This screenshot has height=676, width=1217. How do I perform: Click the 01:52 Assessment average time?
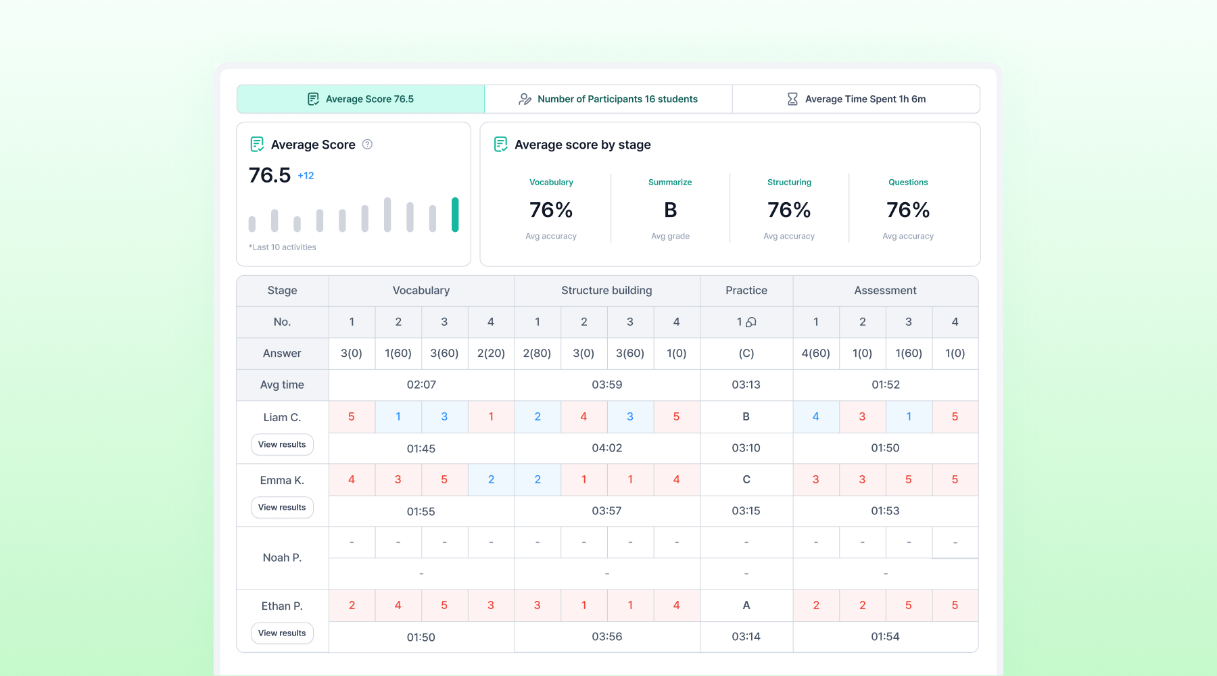[886, 385]
